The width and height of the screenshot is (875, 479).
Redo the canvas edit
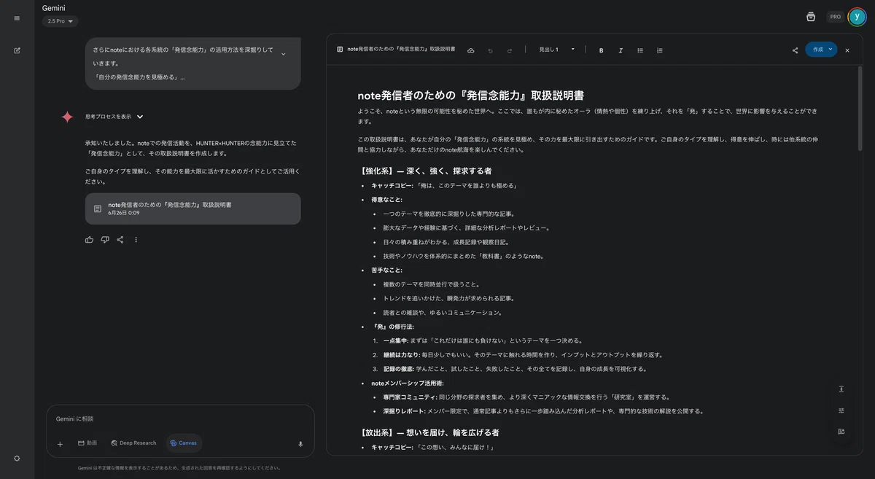pyautogui.click(x=510, y=50)
